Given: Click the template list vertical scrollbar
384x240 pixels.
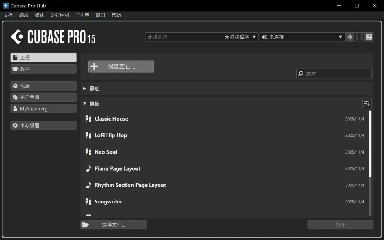Looking at the screenshot, I should pyautogui.click(x=370, y=144).
